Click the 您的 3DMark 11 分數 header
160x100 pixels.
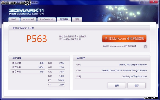coord(79,28)
